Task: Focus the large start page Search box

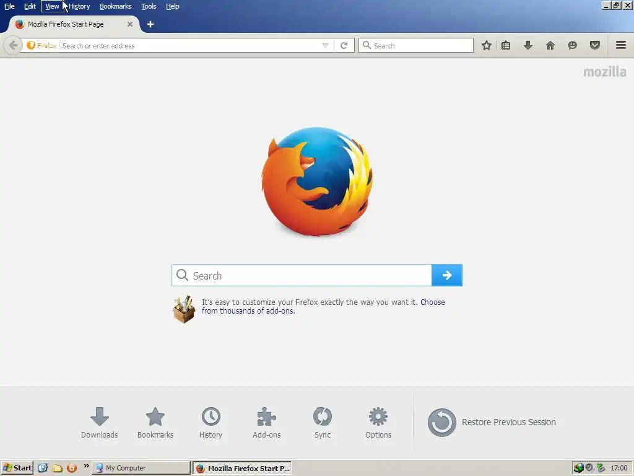Action: tap(302, 275)
